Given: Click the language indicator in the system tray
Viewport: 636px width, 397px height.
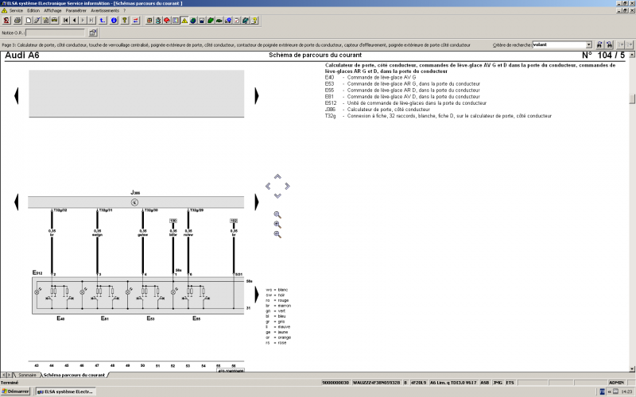Looking at the screenshot, I should click(x=603, y=391).
